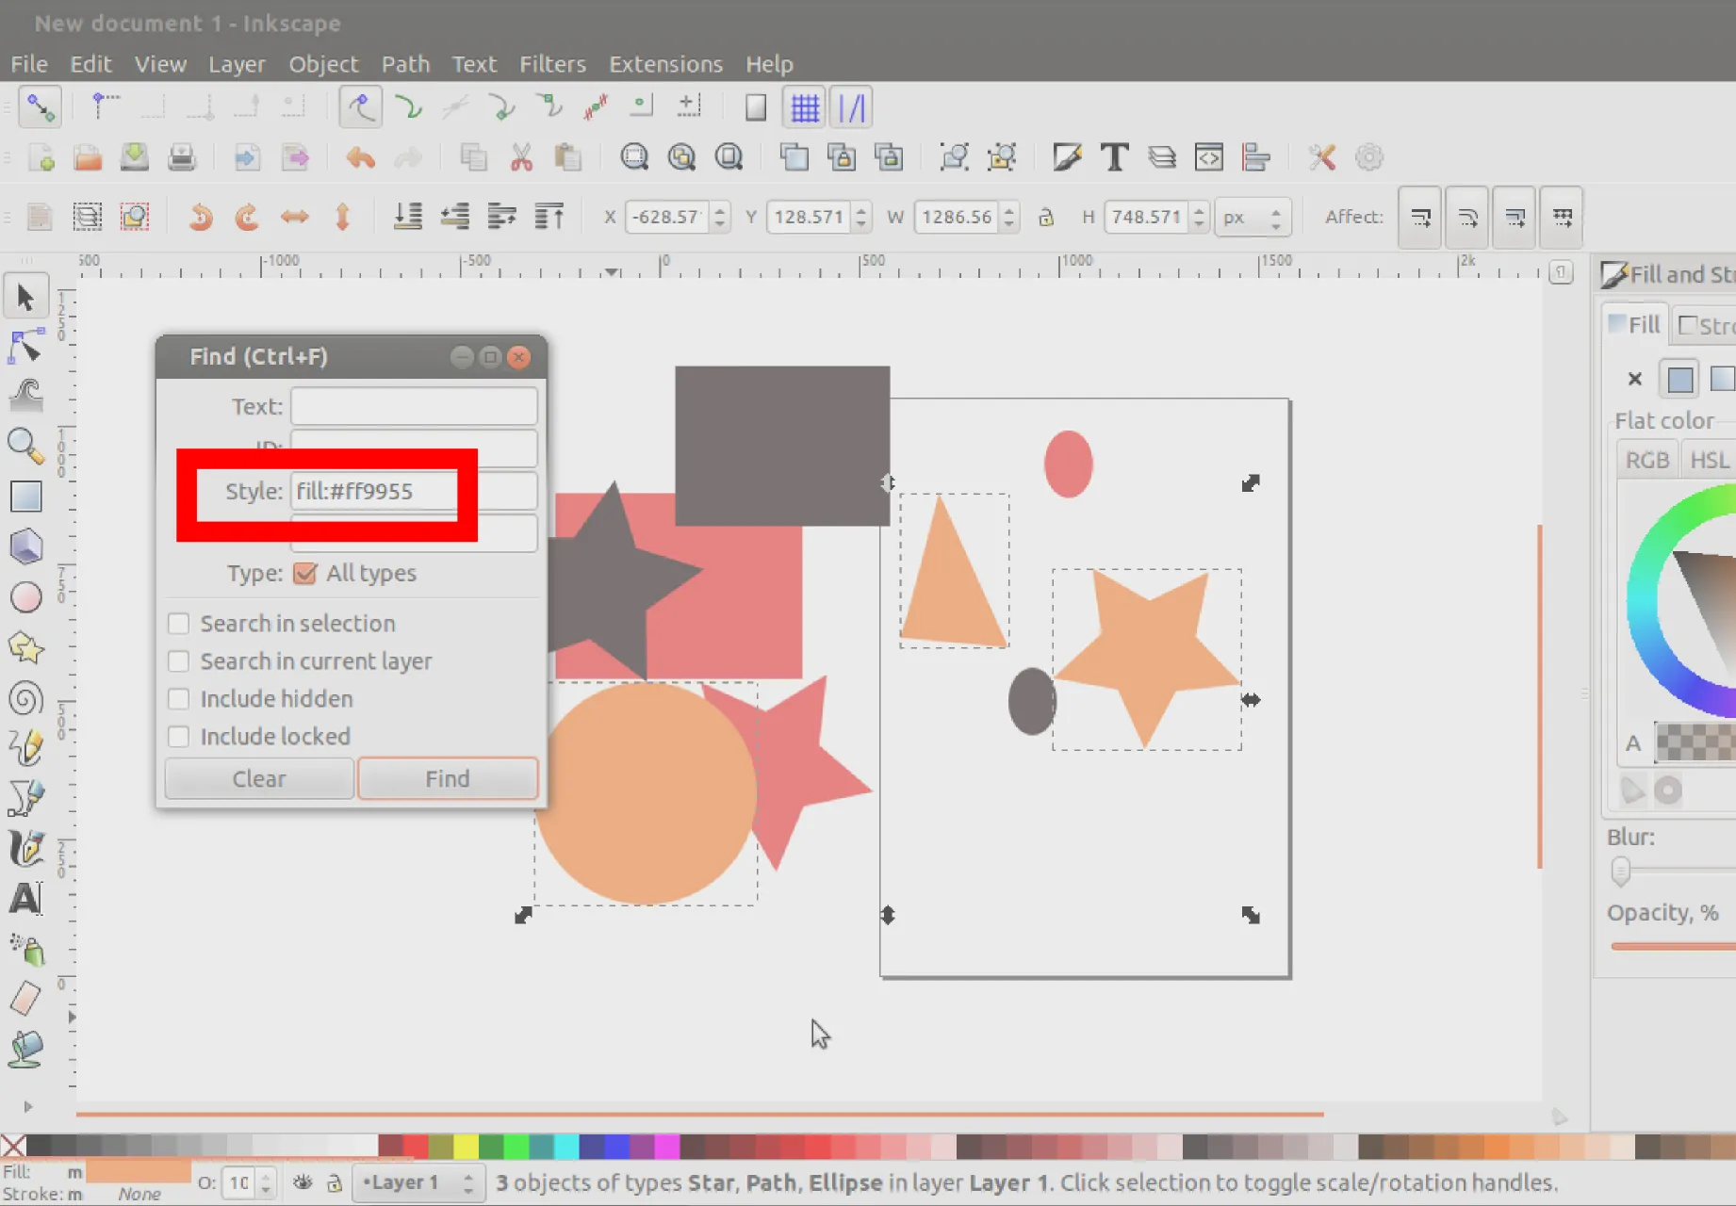The width and height of the screenshot is (1736, 1206).
Task: Switch to the Fill tab
Action: 1635,325
